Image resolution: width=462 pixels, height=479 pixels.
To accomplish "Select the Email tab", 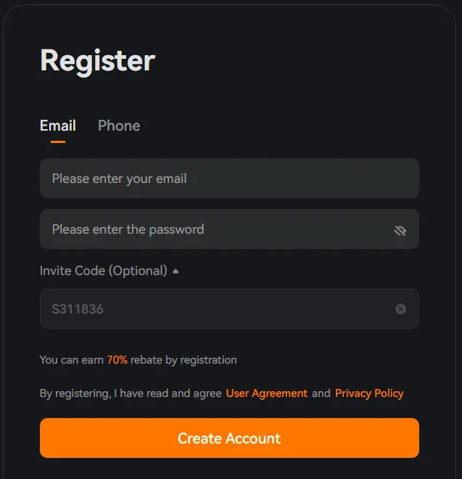I will (58, 126).
